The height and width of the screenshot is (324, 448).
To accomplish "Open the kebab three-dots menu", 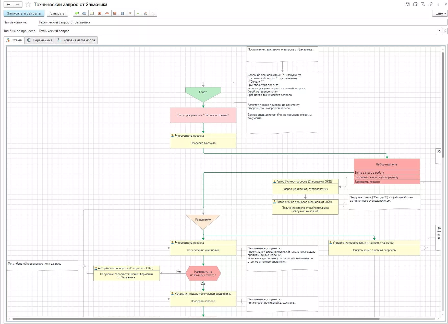I will click(438, 4).
